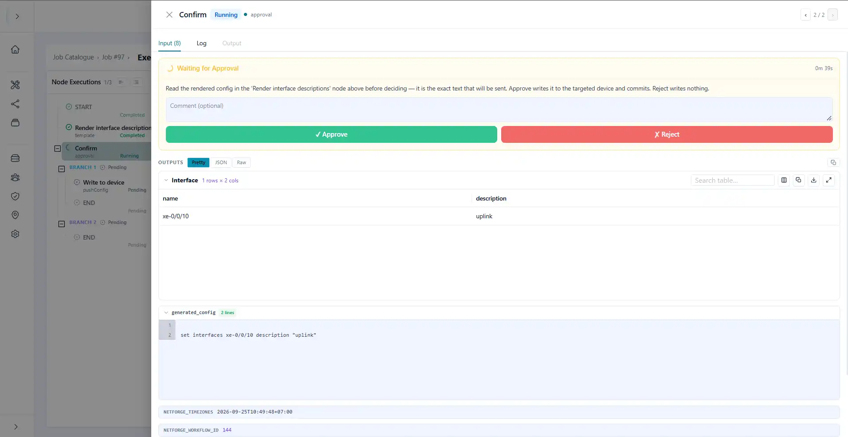848x437 pixels.
Task: Open the column visibility icon for Interface table
Action: coord(784,180)
